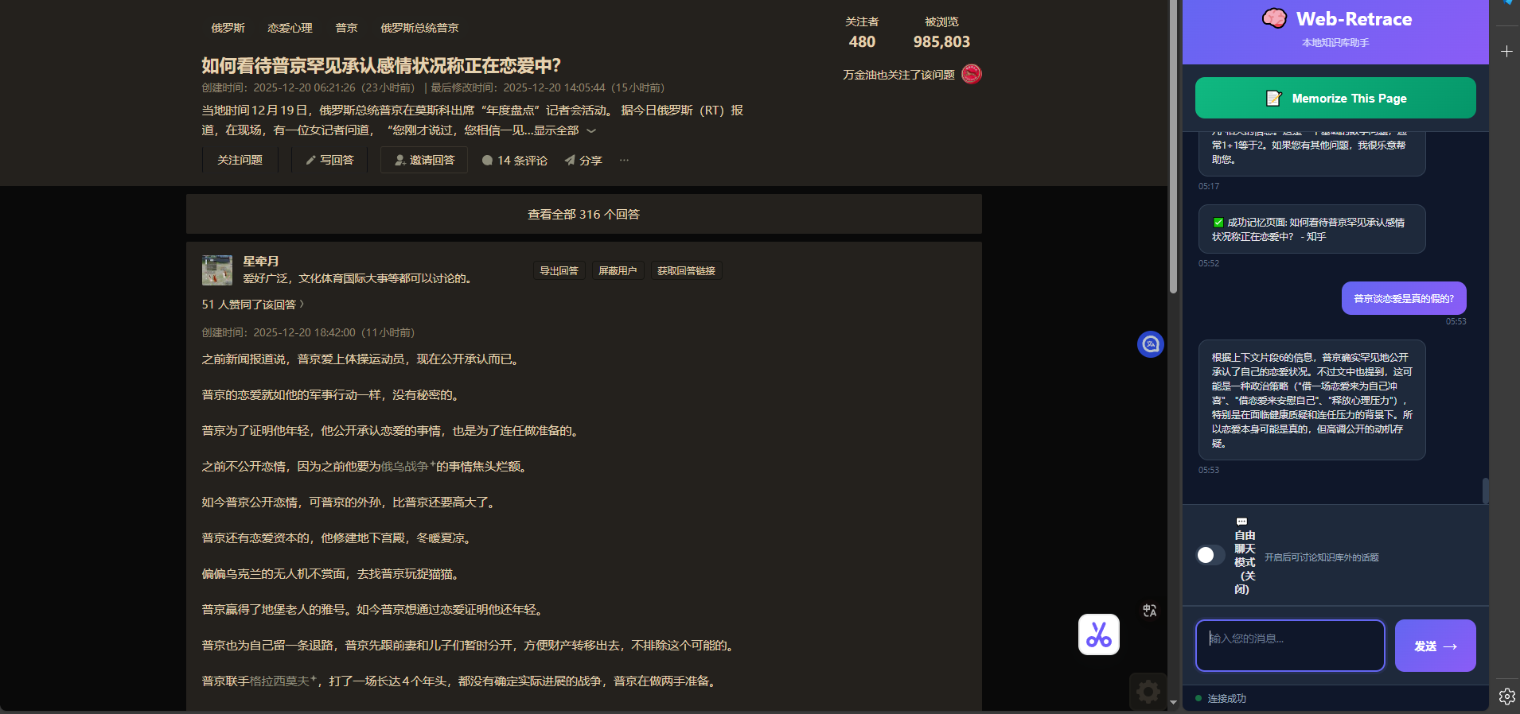Add a new sidebar panel with plus
This screenshot has width=1520, height=714.
pyautogui.click(x=1506, y=52)
